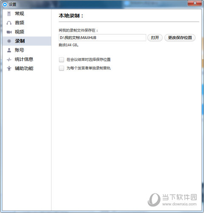
Task: Click the app logo in title bar
Action: coord(5,4)
